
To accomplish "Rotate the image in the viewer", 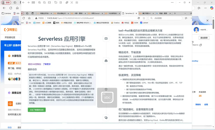I will tap(56, 2).
